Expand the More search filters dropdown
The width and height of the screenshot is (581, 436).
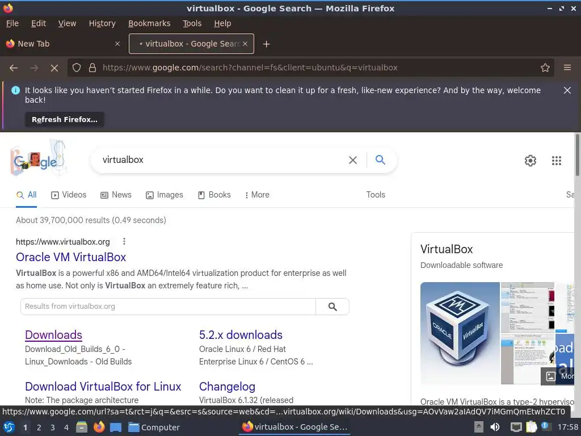pos(257,195)
